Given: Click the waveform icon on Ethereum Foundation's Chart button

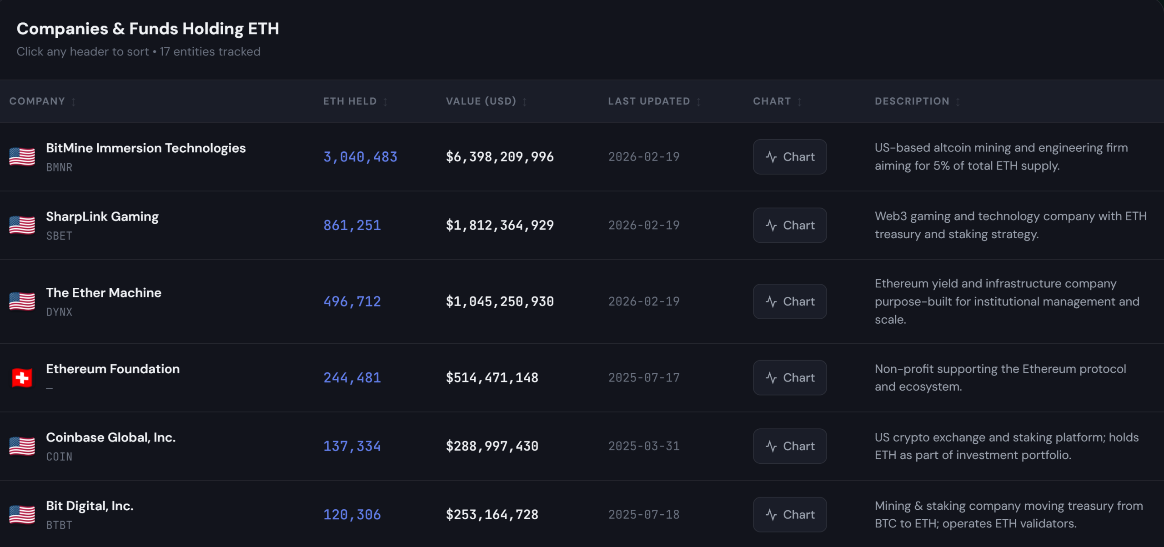Looking at the screenshot, I should [770, 377].
